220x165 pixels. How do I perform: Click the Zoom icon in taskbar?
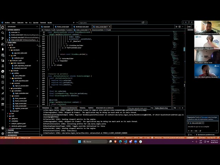(x=135, y=142)
